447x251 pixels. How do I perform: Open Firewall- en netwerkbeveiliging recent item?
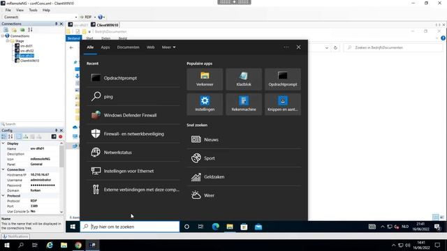tap(133, 134)
